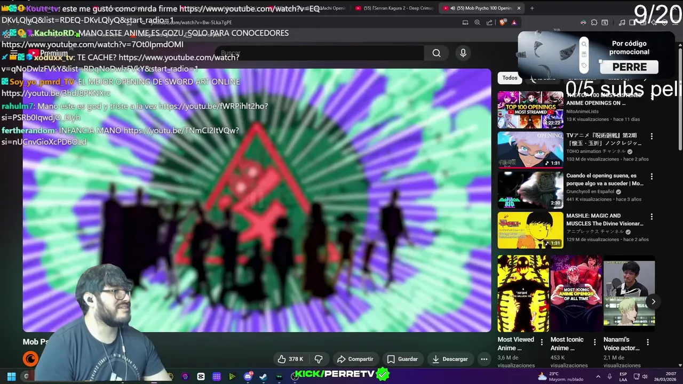Click the toolbar icon right of the puzzle piece
Screen dimensions: 683x384
click(x=605, y=22)
